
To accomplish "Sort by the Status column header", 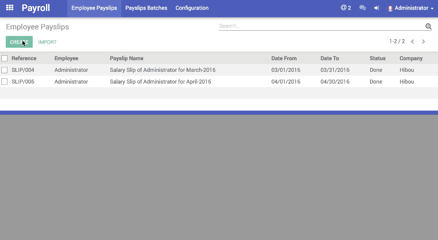I will coord(378,58).
